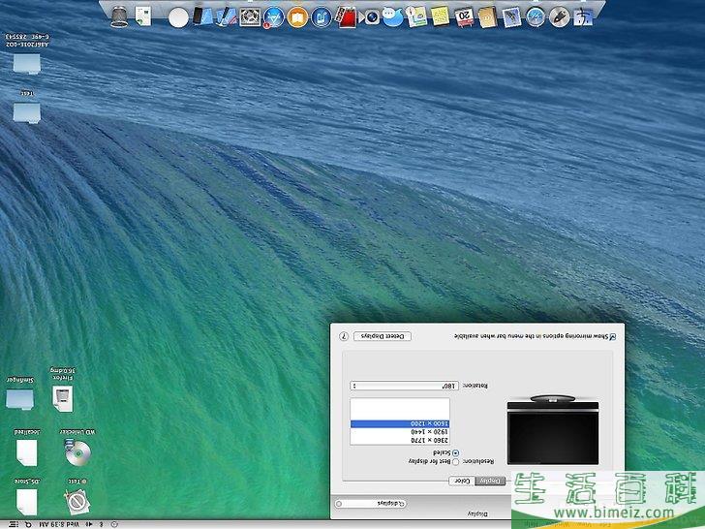This screenshot has height=529, width=705.
Task: Open Spotlight search in menu bar
Action: 28,524
